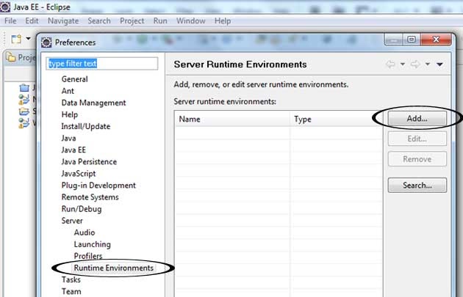The height and width of the screenshot is (297, 463).
Task: Select Tasks preference category
Action: 71,279
